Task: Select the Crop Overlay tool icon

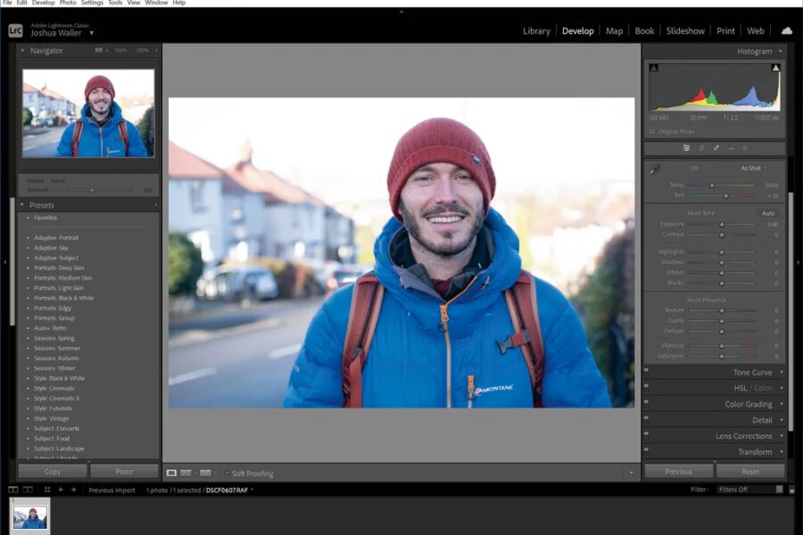Action: (x=701, y=148)
